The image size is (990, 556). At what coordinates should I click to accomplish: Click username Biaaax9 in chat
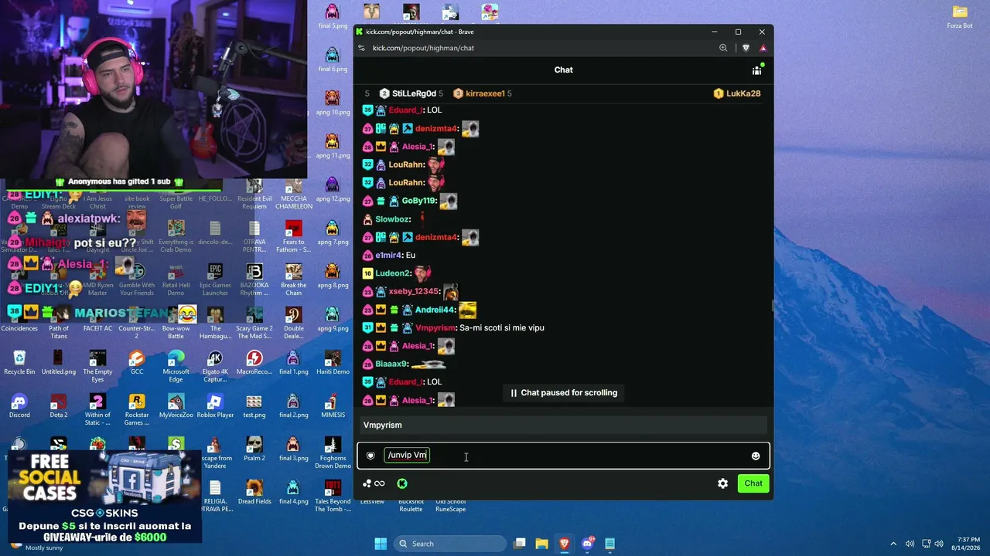[391, 364]
